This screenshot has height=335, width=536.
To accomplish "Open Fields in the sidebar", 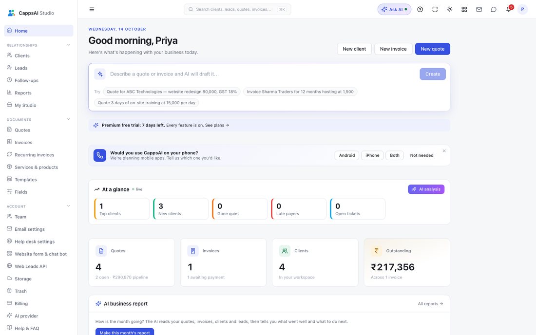I will point(38,192).
